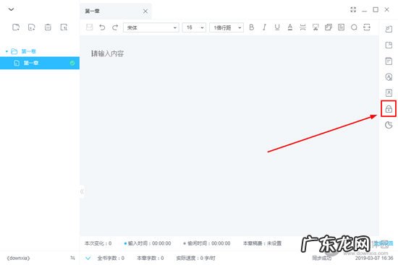Undo the last edit
Image resolution: width=398 pixels, height=265 pixels.
pyautogui.click(x=102, y=27)
